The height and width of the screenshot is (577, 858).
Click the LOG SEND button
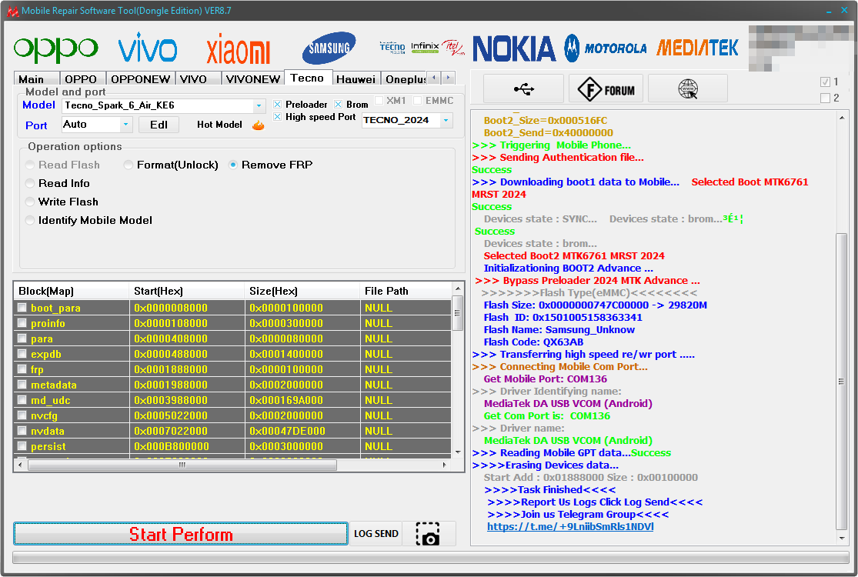click(376, 534)
